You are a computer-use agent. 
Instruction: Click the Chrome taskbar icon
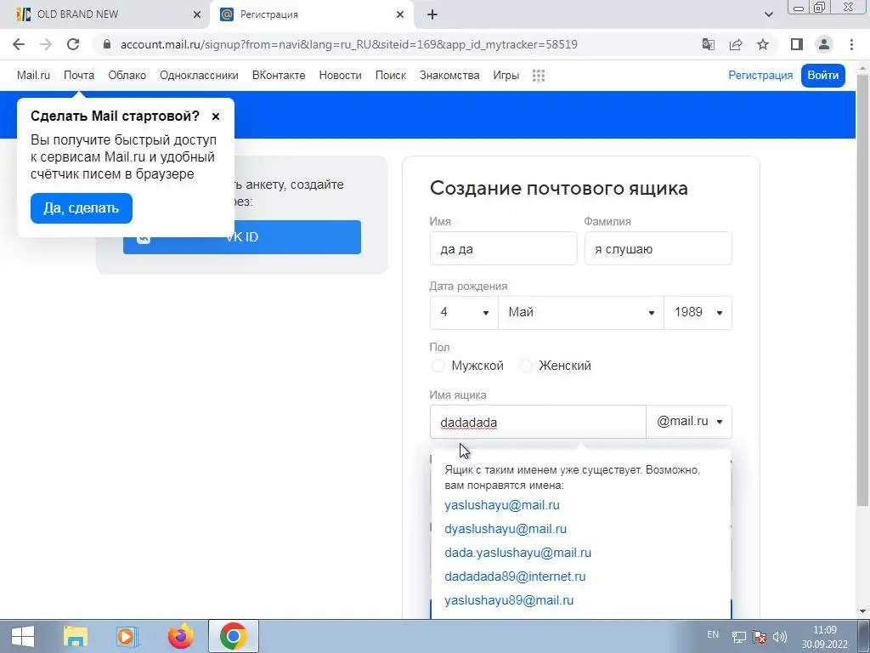coord(233,636)
